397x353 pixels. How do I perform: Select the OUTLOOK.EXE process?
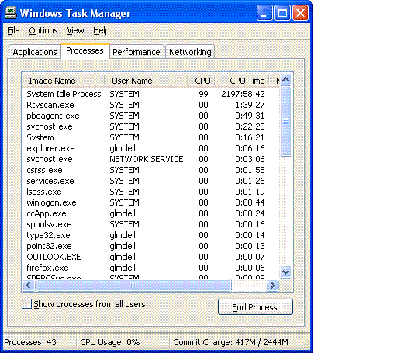[x=151, y=257]
